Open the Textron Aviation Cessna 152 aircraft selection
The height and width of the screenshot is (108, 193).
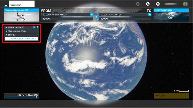tap(21, 15)
